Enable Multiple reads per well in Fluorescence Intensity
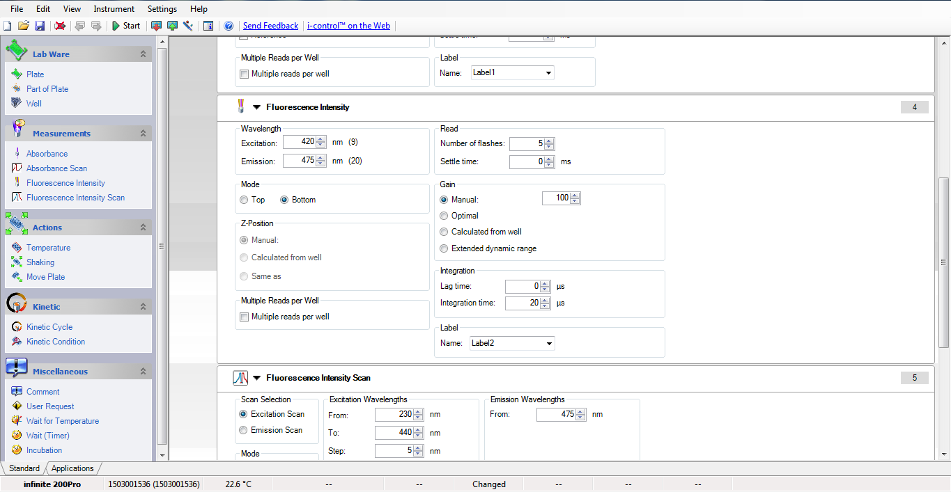 tap(245, 317)
